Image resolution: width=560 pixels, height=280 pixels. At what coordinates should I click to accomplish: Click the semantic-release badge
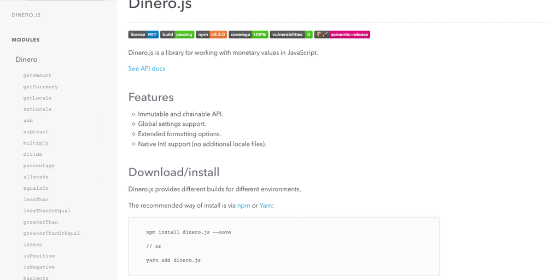coord(342,34)
